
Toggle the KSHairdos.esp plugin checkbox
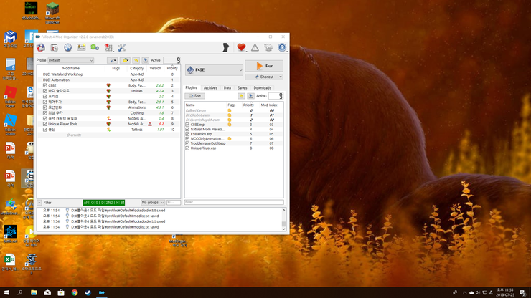point(188,134)
